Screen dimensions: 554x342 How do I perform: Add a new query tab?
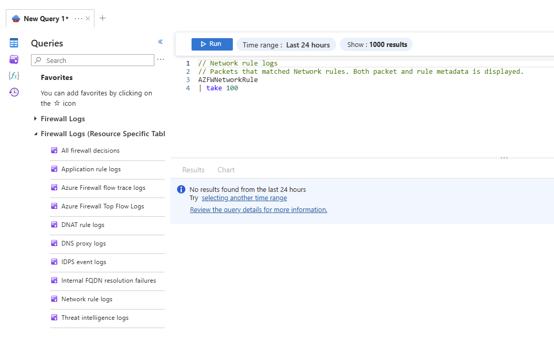point(103,19)
